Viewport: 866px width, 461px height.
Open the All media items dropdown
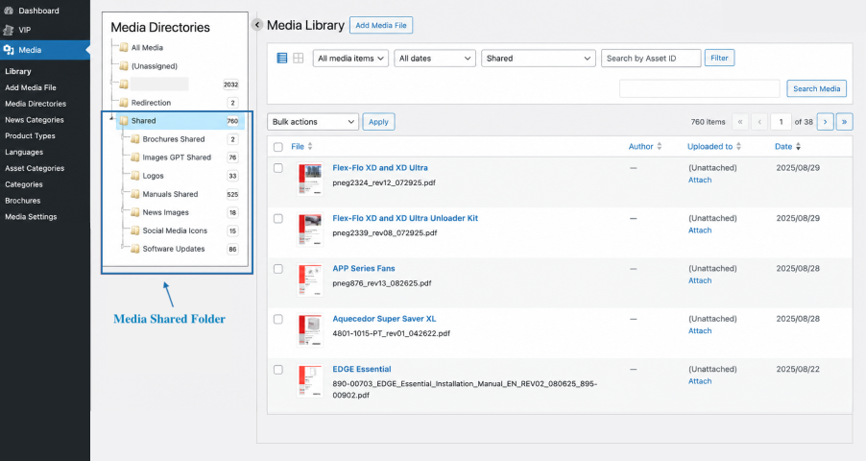(350, 58)
